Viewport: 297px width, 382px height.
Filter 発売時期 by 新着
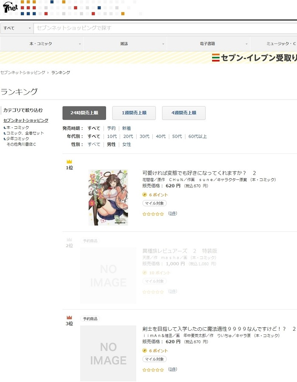(x=126, y=128)
